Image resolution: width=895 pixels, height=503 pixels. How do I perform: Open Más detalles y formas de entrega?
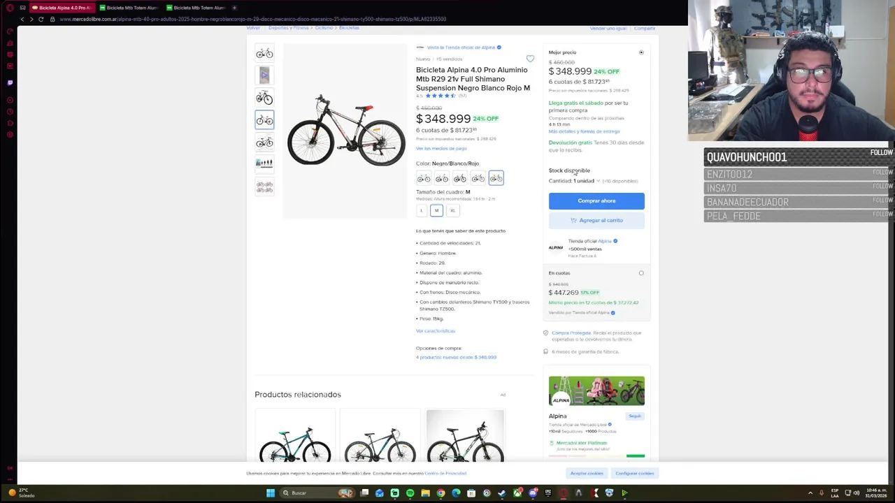[584, 131]
